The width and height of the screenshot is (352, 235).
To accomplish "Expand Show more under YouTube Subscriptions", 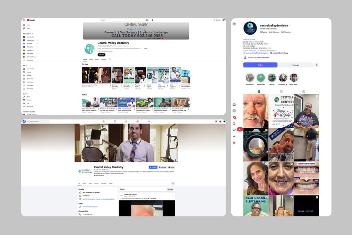I will click(x=28, y=60).
